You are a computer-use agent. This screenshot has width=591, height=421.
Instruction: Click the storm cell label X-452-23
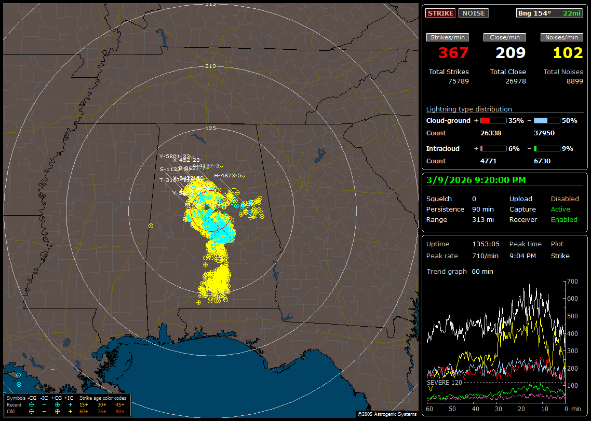point(187,160)
